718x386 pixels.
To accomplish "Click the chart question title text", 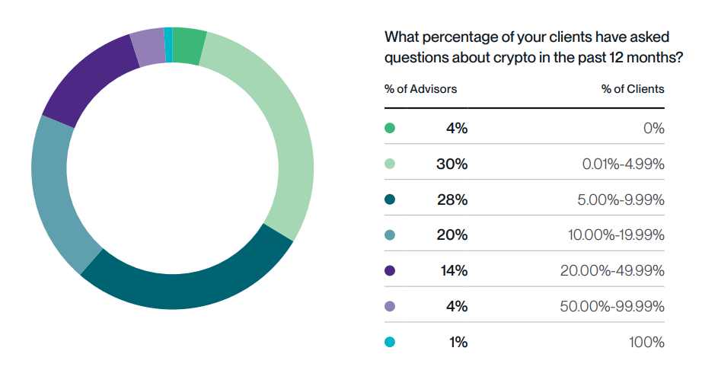I will (x=531, y=47).
